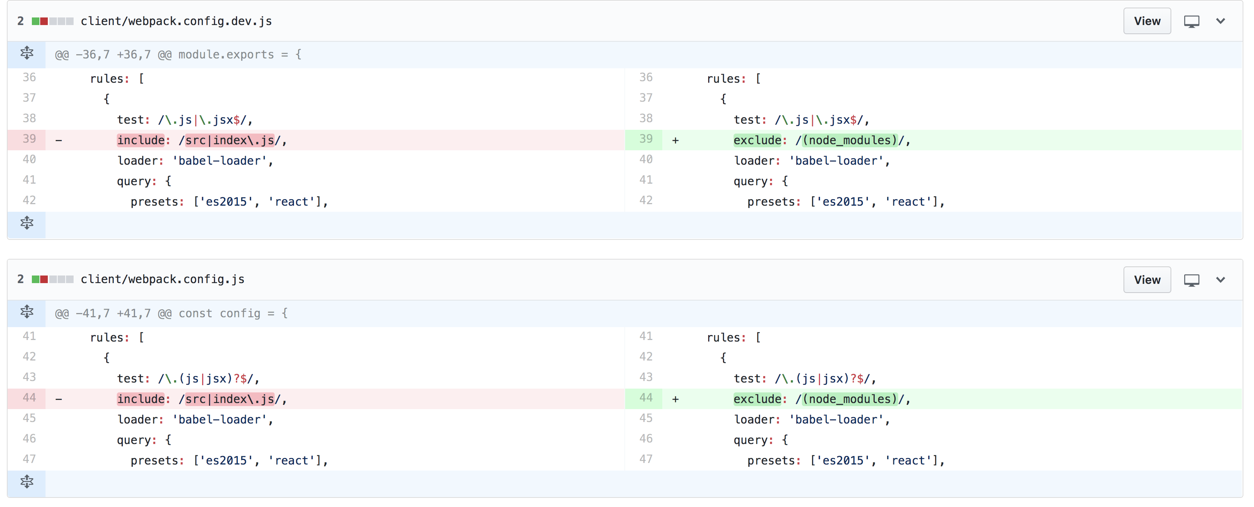Click the View button for webpack.config.dev.js

coord(1147,21)
